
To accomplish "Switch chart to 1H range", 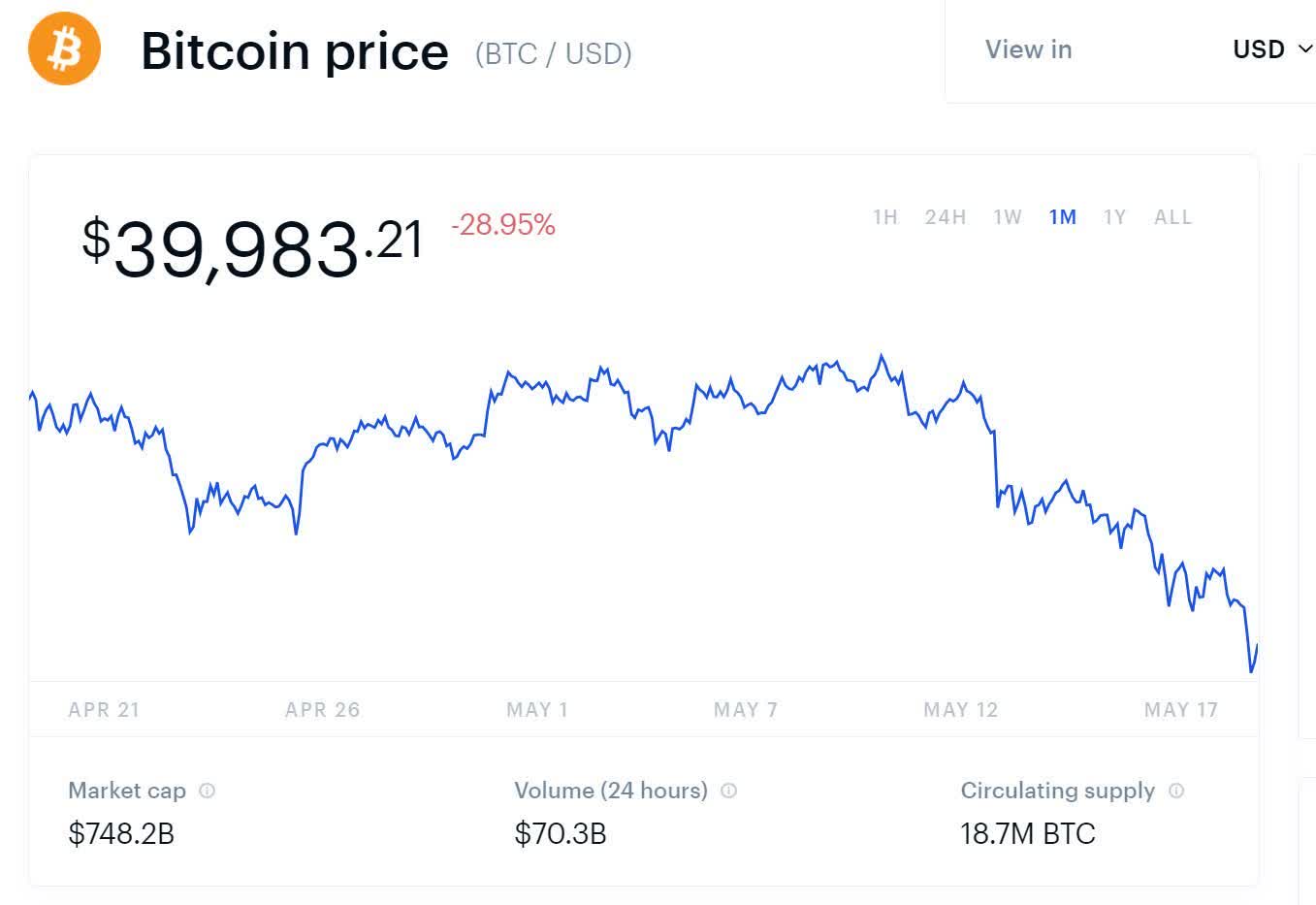I will point(885,217).
